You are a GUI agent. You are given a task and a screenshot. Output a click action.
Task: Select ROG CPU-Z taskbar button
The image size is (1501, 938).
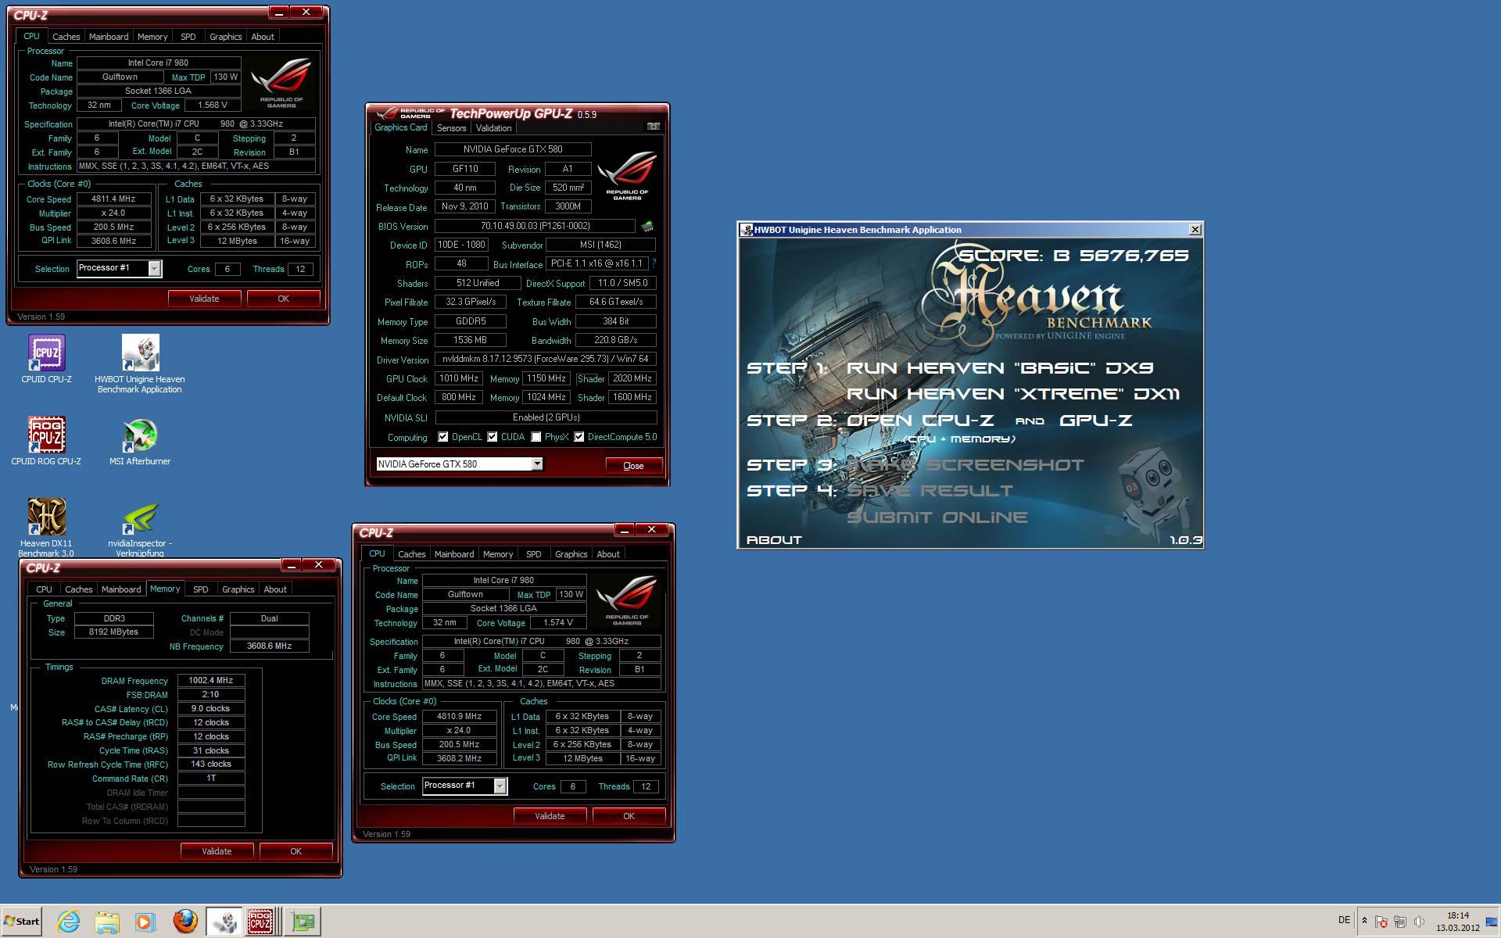point(261,922)
